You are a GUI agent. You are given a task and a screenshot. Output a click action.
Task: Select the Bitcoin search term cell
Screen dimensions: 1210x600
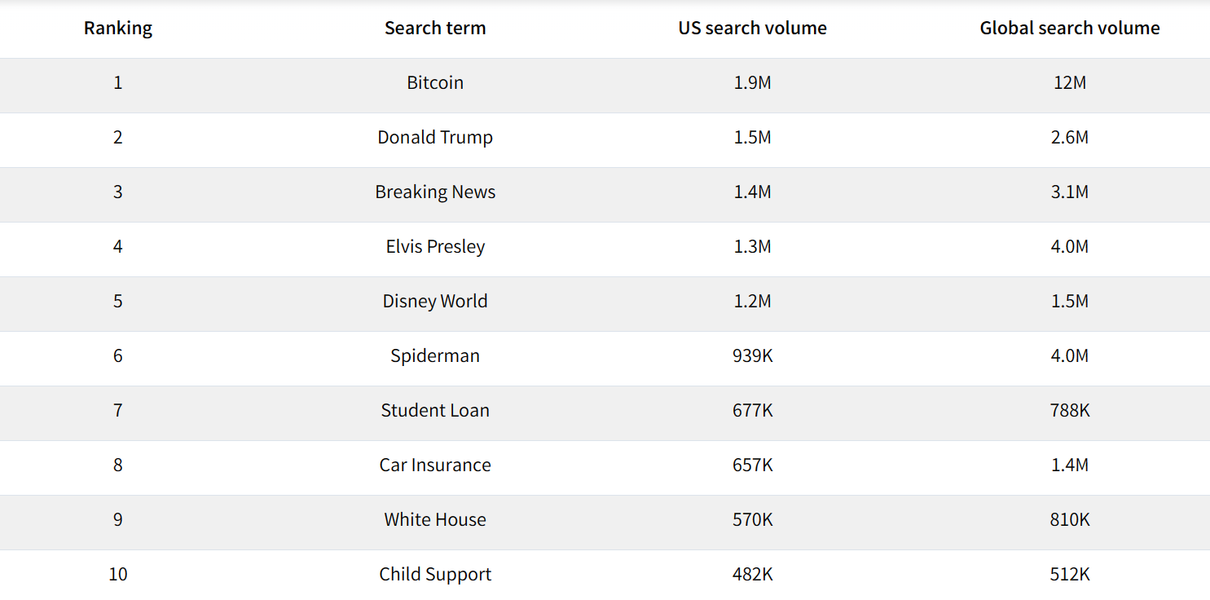[435, 82]
